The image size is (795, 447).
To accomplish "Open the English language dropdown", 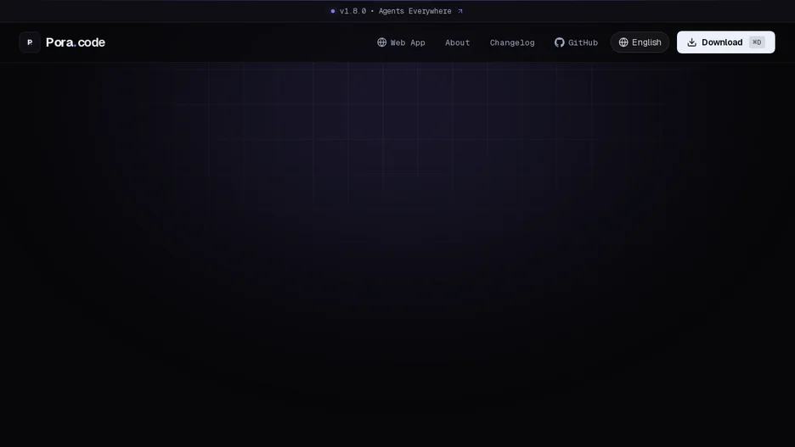I will click(x=640, y=42).
